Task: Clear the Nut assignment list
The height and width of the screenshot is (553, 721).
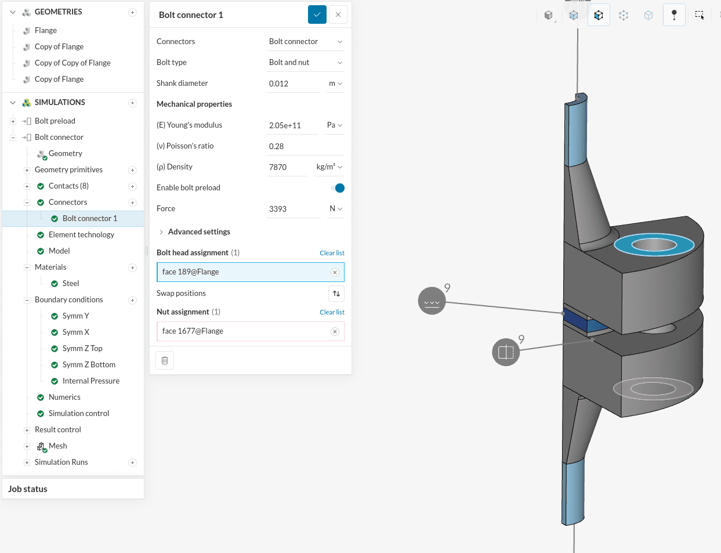Action: 332,312
